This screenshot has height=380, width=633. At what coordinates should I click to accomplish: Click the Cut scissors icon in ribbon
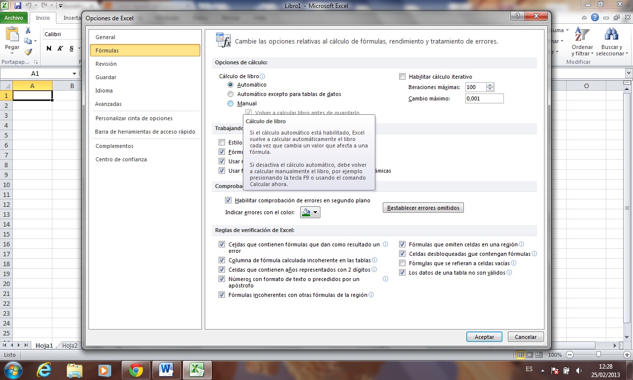coord(28,30)
